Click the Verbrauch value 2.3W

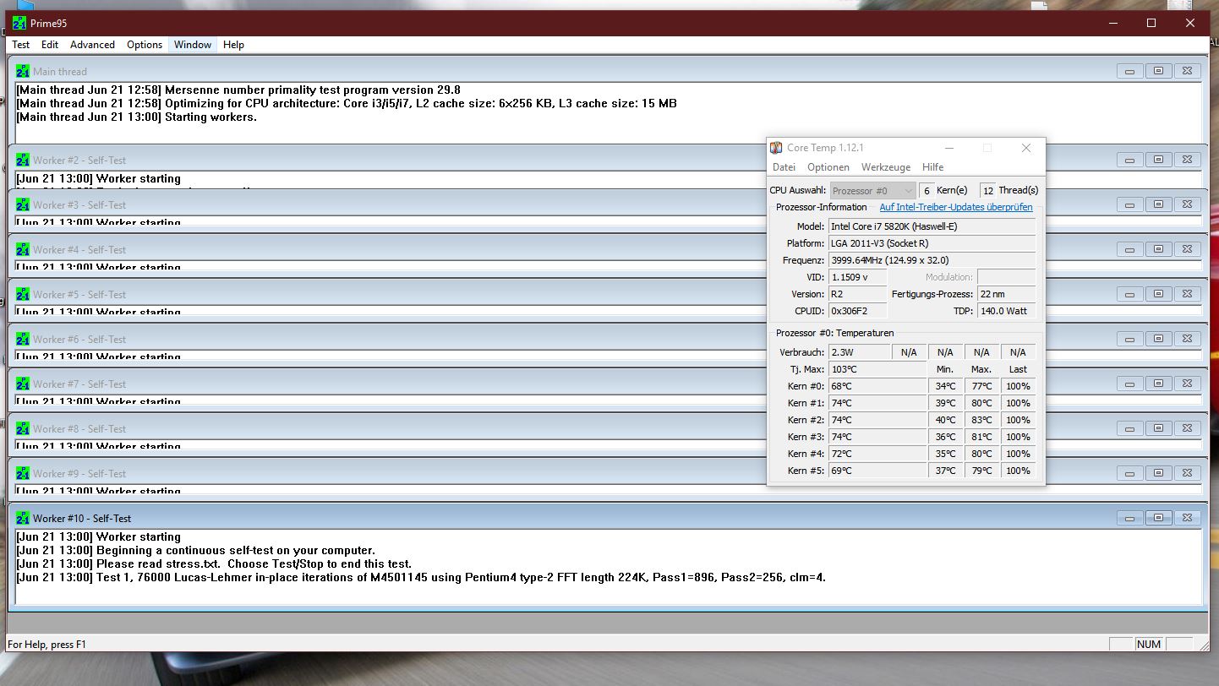coord(860,352)
